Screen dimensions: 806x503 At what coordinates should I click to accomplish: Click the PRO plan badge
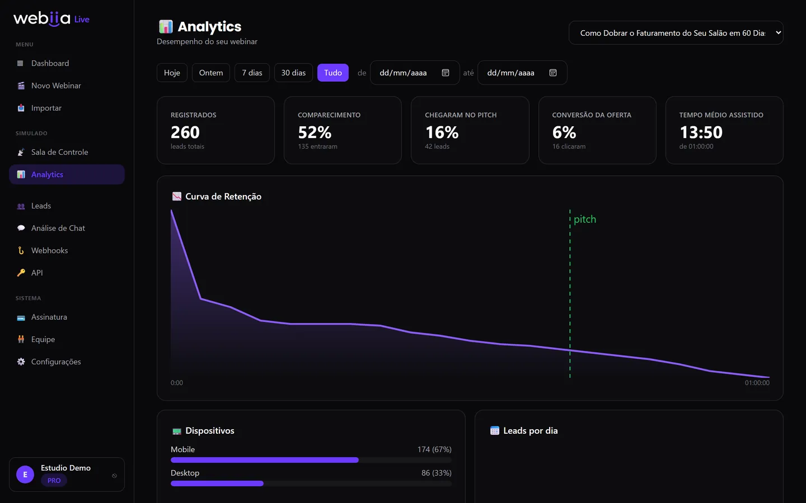point(54,481)
